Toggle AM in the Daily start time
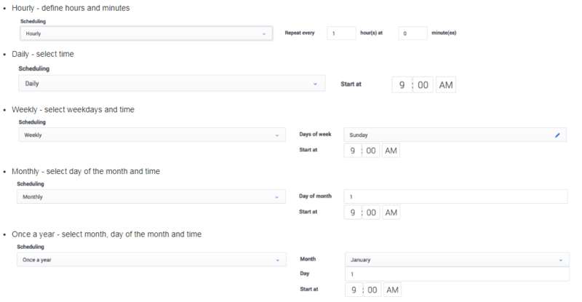 point(446,84)
